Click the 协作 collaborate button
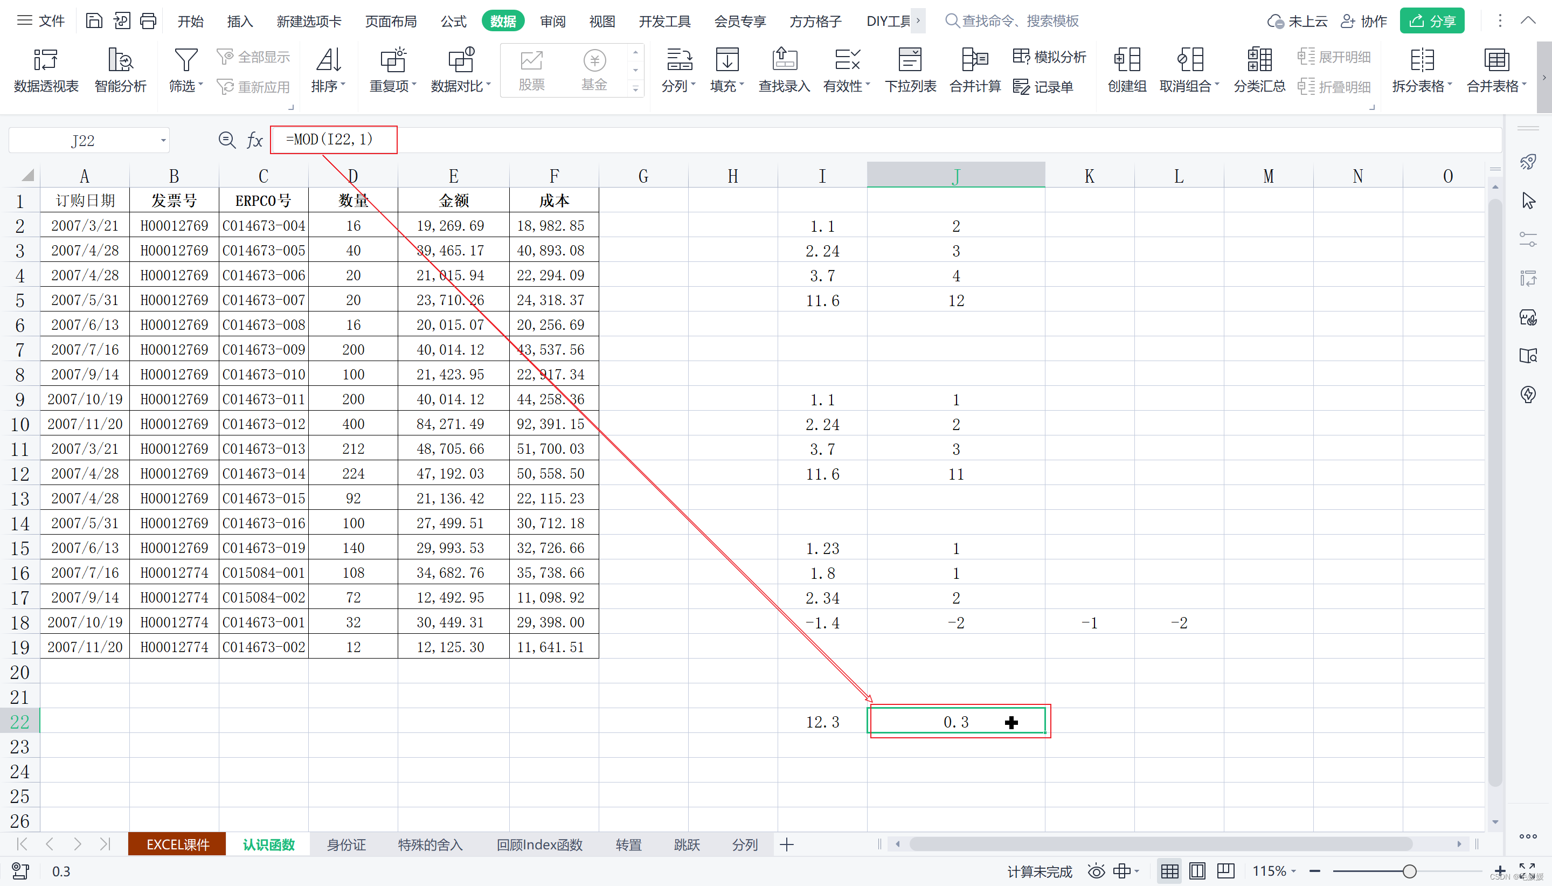Image resolution: width=1552 pixels, height=886 pixels. pos(1363,22)
